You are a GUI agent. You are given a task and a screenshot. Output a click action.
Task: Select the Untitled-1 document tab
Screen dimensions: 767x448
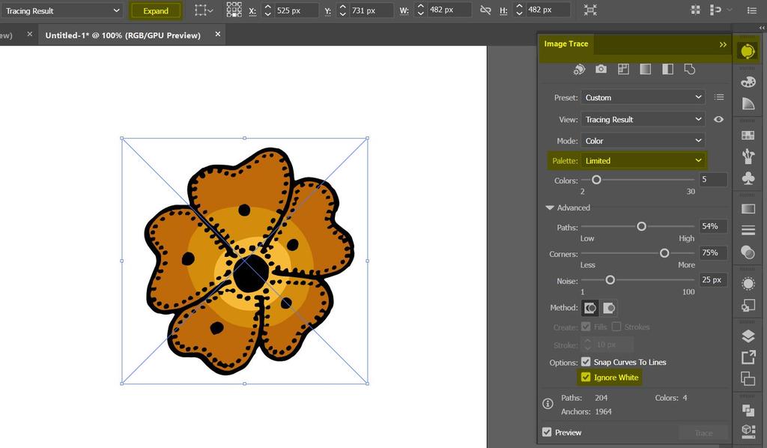[x=123, y=35]
